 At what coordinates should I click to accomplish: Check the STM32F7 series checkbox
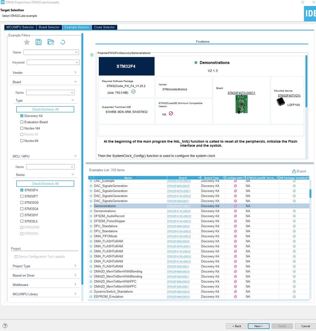pyautogui.click(x=22, y=196)
